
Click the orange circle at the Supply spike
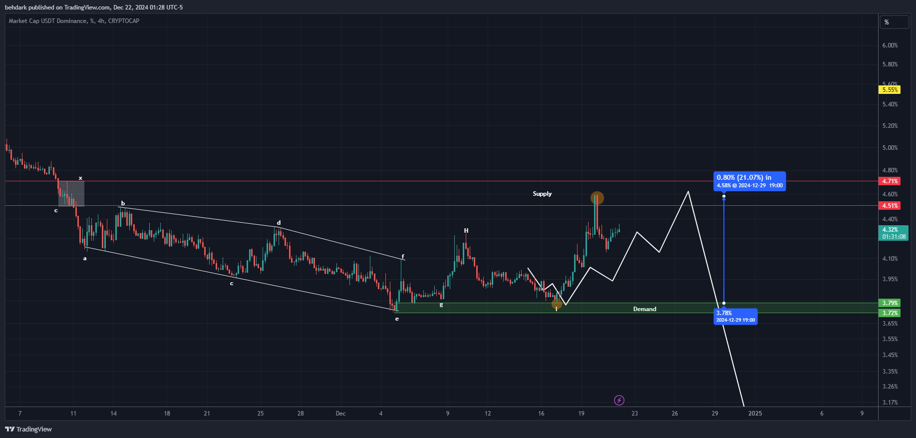[x=597, y=198]
